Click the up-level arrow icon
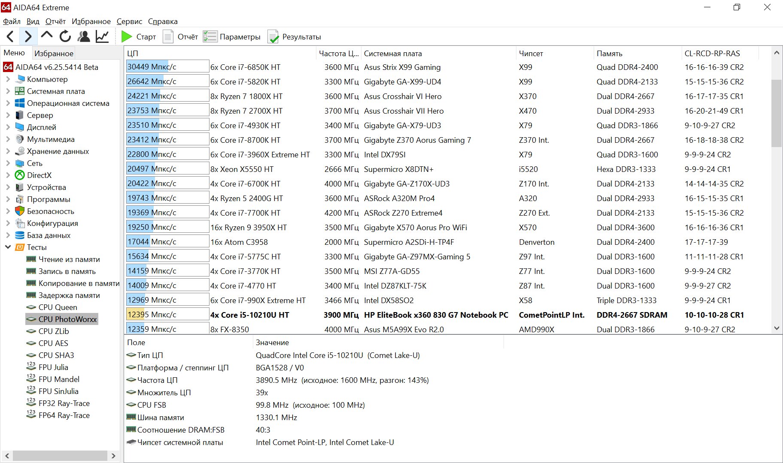 pos(47,36)
